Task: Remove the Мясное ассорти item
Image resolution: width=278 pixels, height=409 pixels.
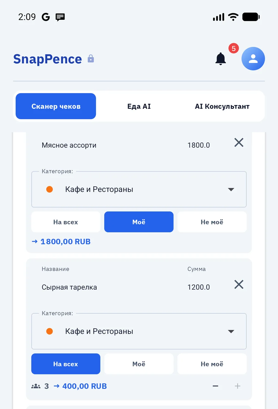Action: coord(239,143)
